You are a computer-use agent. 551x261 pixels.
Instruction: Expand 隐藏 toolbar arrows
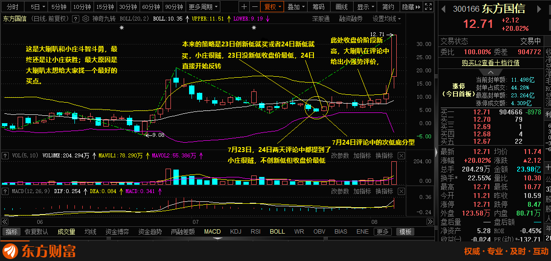click(x=417, y=6)
